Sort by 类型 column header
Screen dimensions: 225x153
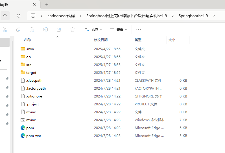tap(138, 40)
